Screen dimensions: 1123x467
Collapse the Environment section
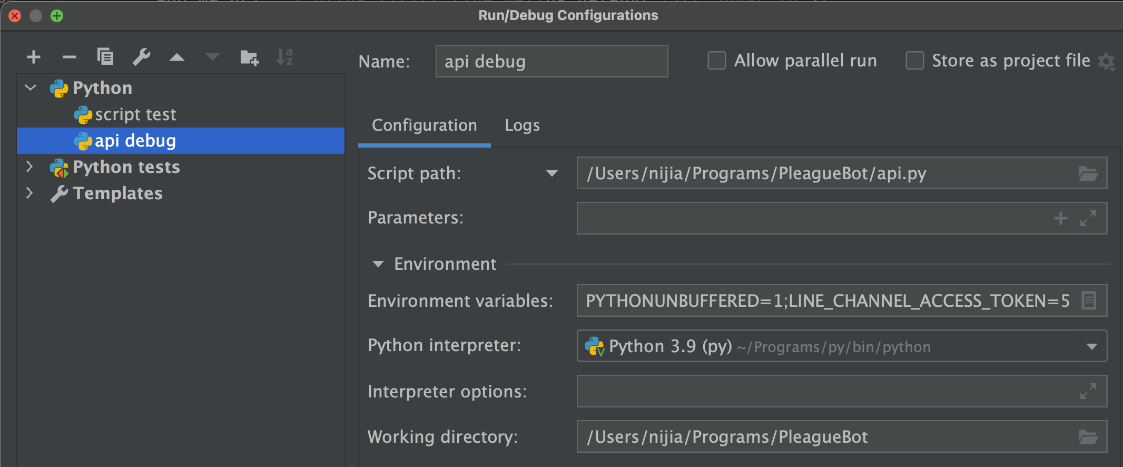(378, 264)
